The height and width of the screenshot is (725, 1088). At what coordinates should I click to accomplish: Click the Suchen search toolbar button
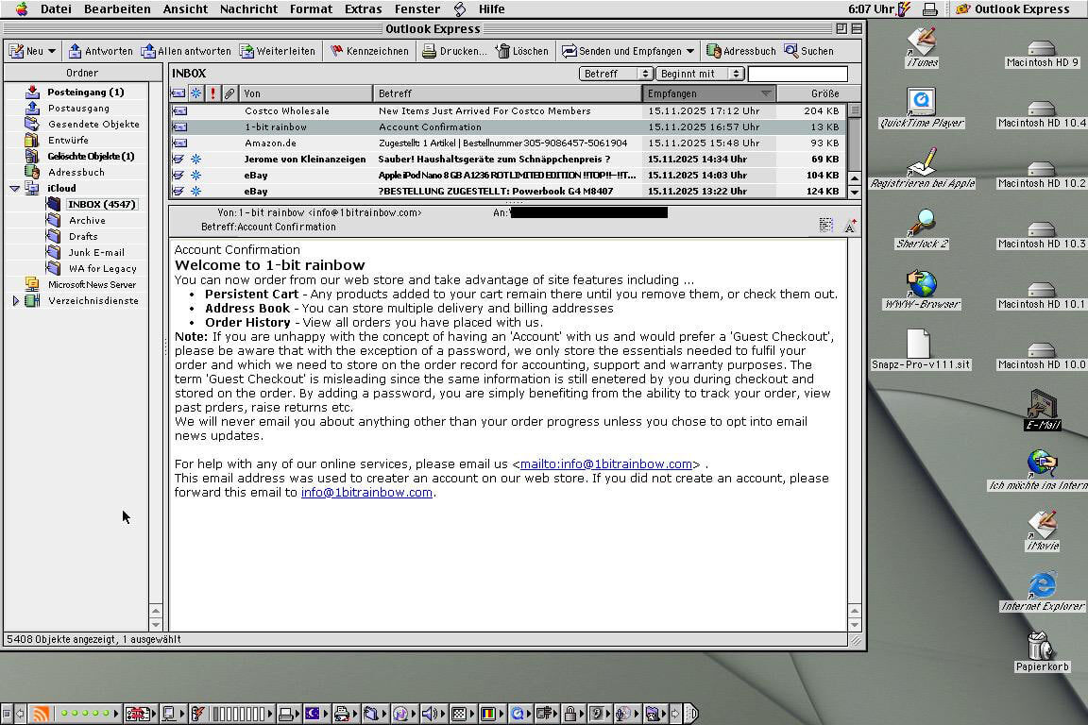[x=808, y=51]
